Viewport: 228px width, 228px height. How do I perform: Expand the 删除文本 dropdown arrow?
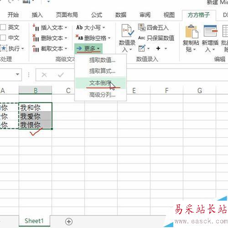(x=66, y=38)
